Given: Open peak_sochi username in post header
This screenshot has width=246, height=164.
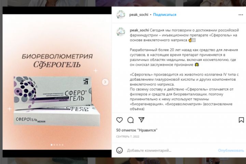Looking at the screenshot, I should [x=139, y=15].
